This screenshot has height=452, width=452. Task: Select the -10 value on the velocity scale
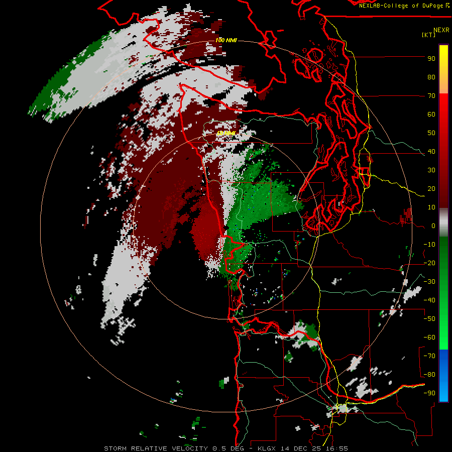(429, 245)
